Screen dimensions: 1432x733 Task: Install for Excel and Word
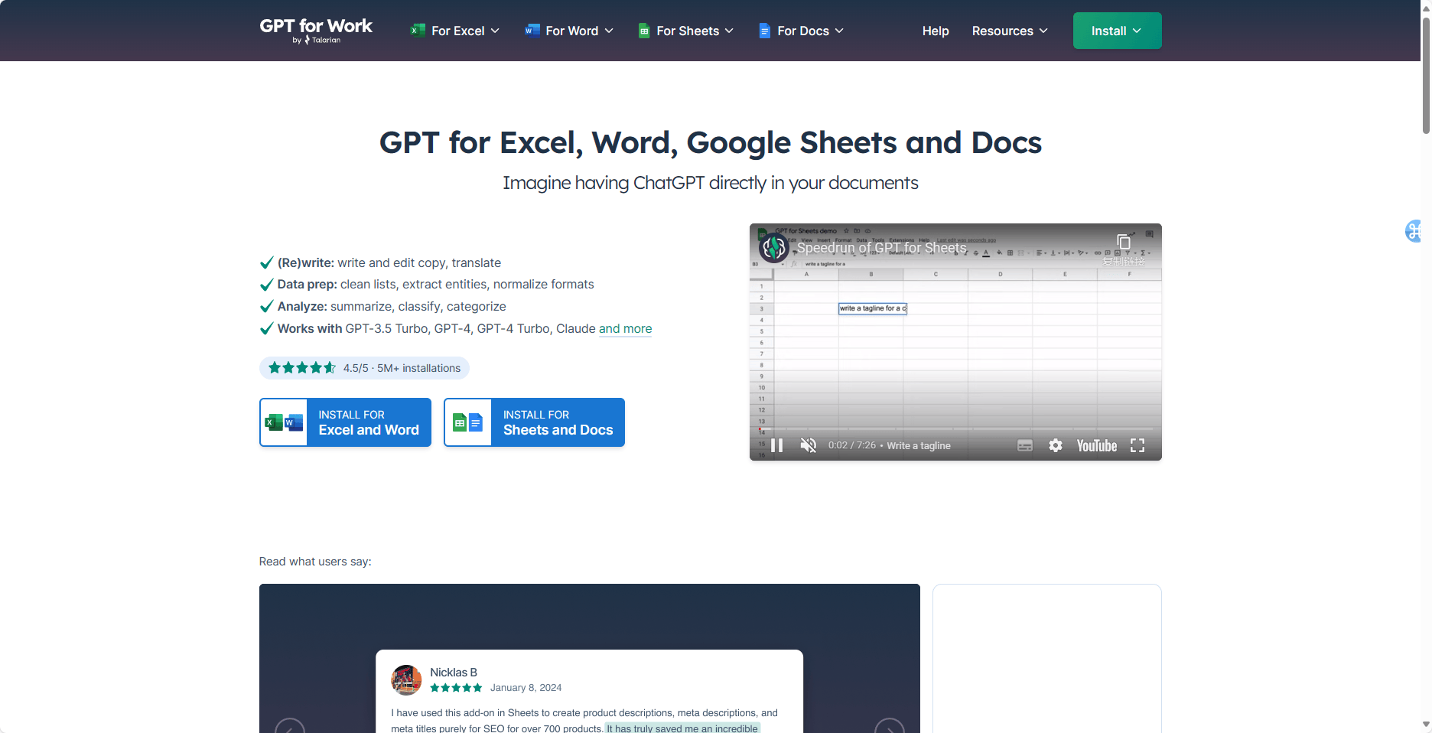click(345, 422)
